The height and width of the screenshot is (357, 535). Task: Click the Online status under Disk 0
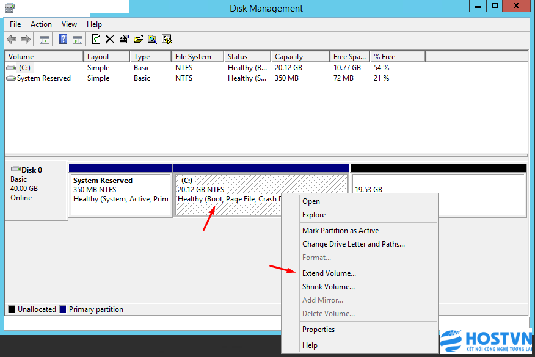coord(21,198)
